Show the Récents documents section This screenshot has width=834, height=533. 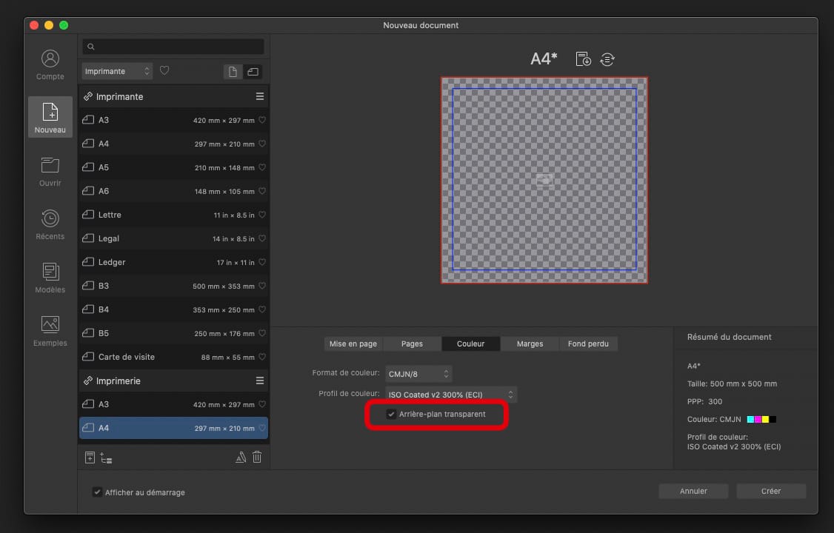click(50, 224)
